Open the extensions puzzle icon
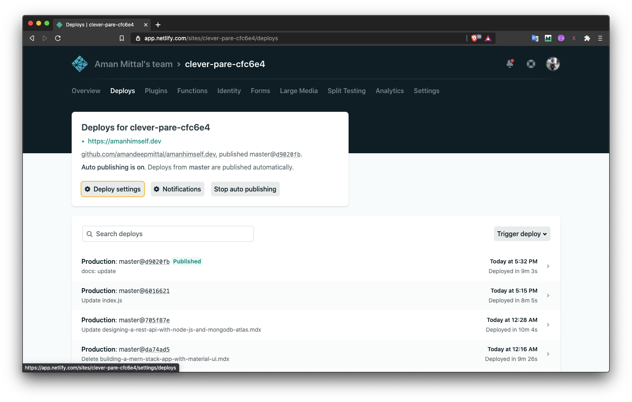Viewport: 632px width, 402px height. [x=587, y=38]
